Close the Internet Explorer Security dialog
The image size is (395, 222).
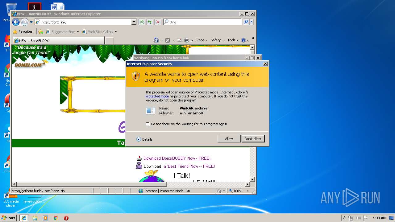[x=265, y=64]
